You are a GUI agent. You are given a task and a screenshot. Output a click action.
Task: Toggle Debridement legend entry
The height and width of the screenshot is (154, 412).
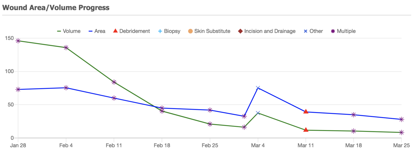point(131,31)
